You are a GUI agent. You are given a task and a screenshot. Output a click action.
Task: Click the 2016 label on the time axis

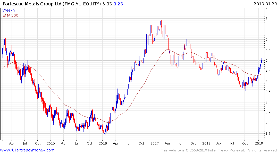coord(103,143)
